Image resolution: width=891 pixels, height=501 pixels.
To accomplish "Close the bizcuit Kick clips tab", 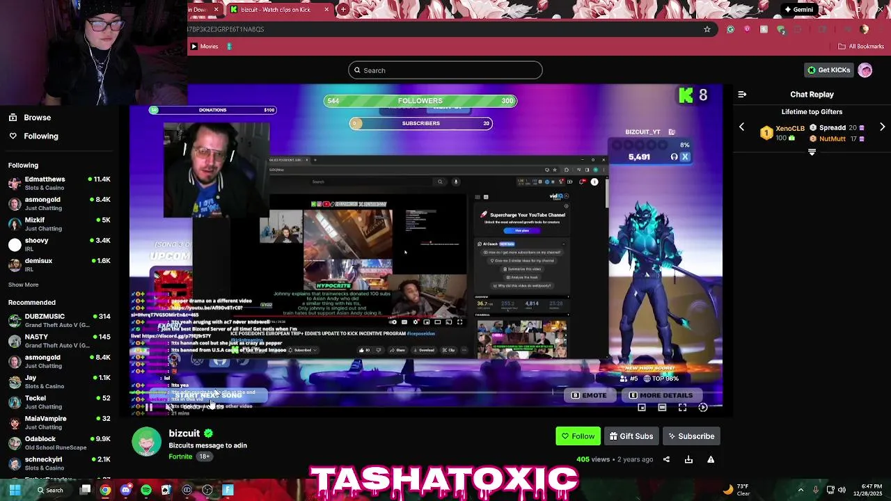I will click(x=326, y=10).
